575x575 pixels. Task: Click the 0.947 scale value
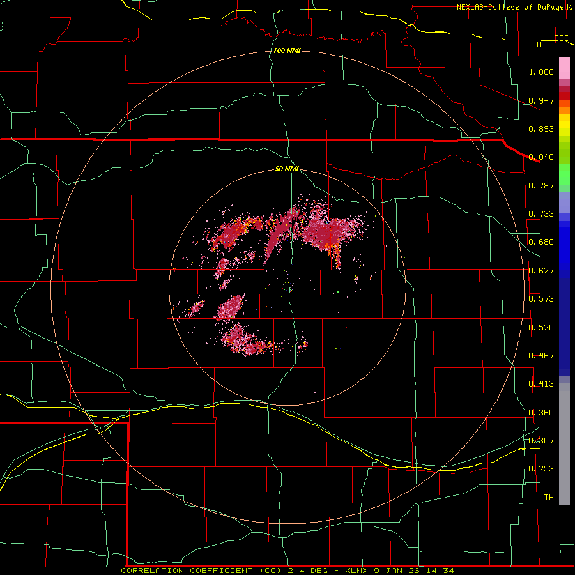click(541, 100)
